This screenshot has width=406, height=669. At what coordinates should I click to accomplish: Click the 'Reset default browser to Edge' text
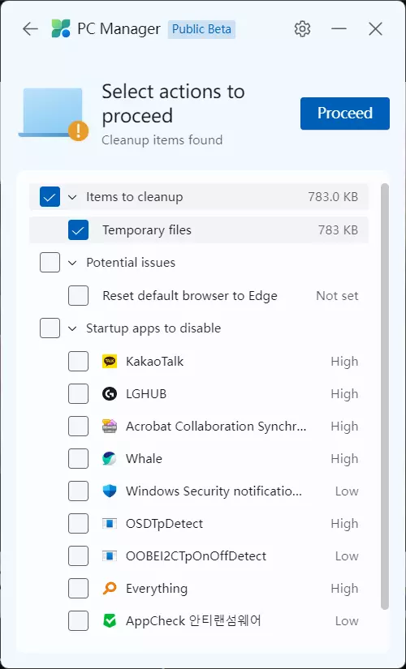click(x=190, y=296)
